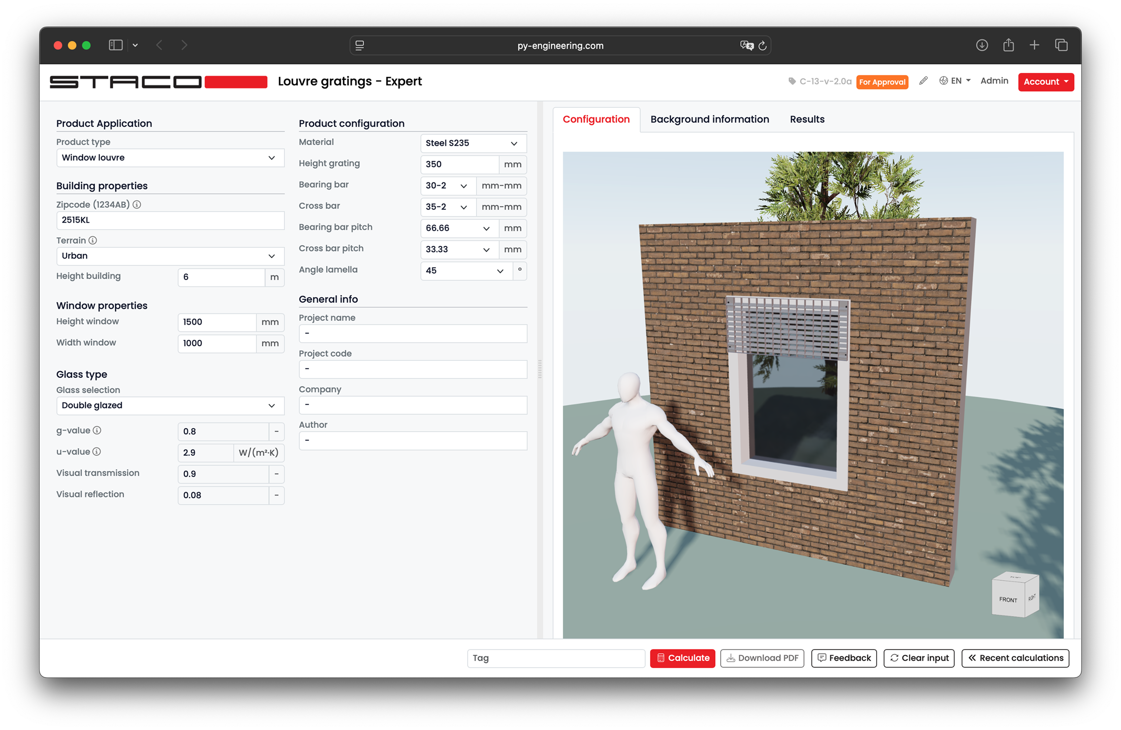Click the Recent calculations button
Viewport: 1121px width, 730px height.
[1015, 658]
